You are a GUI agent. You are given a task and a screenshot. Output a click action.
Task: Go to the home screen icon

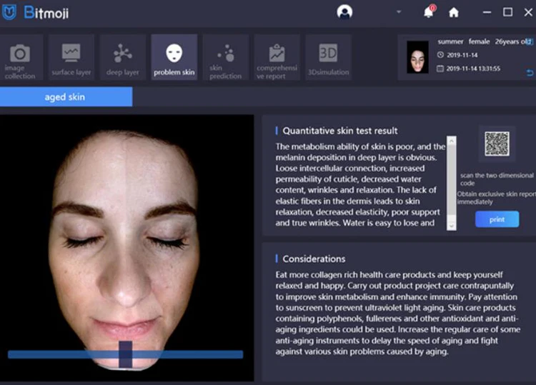pyautogui.click(x=454, y=13)
